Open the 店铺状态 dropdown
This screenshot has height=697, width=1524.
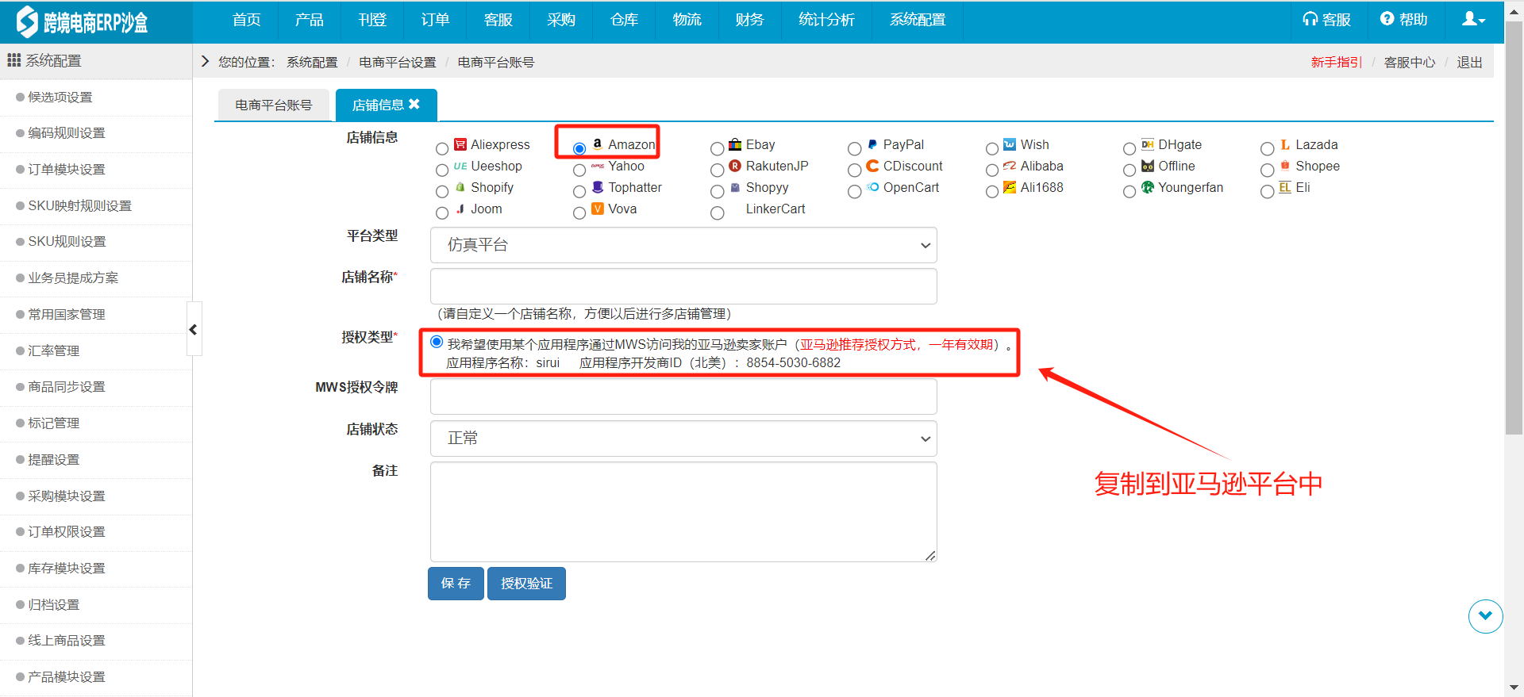[683, 438]
